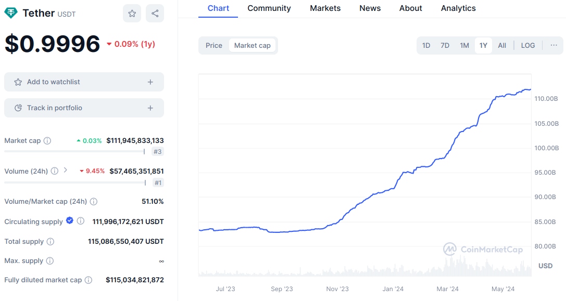566x301 pixels.
Task: Select the 1M time range
Action: click(464, 45)
